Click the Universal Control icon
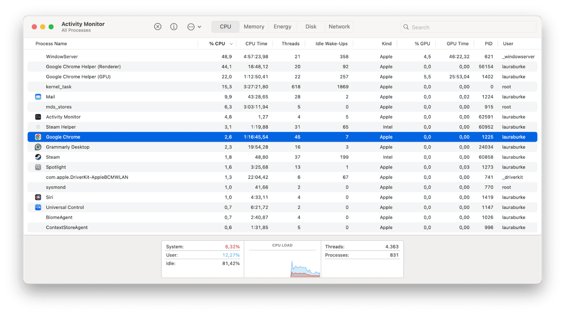 click(38, 207)
